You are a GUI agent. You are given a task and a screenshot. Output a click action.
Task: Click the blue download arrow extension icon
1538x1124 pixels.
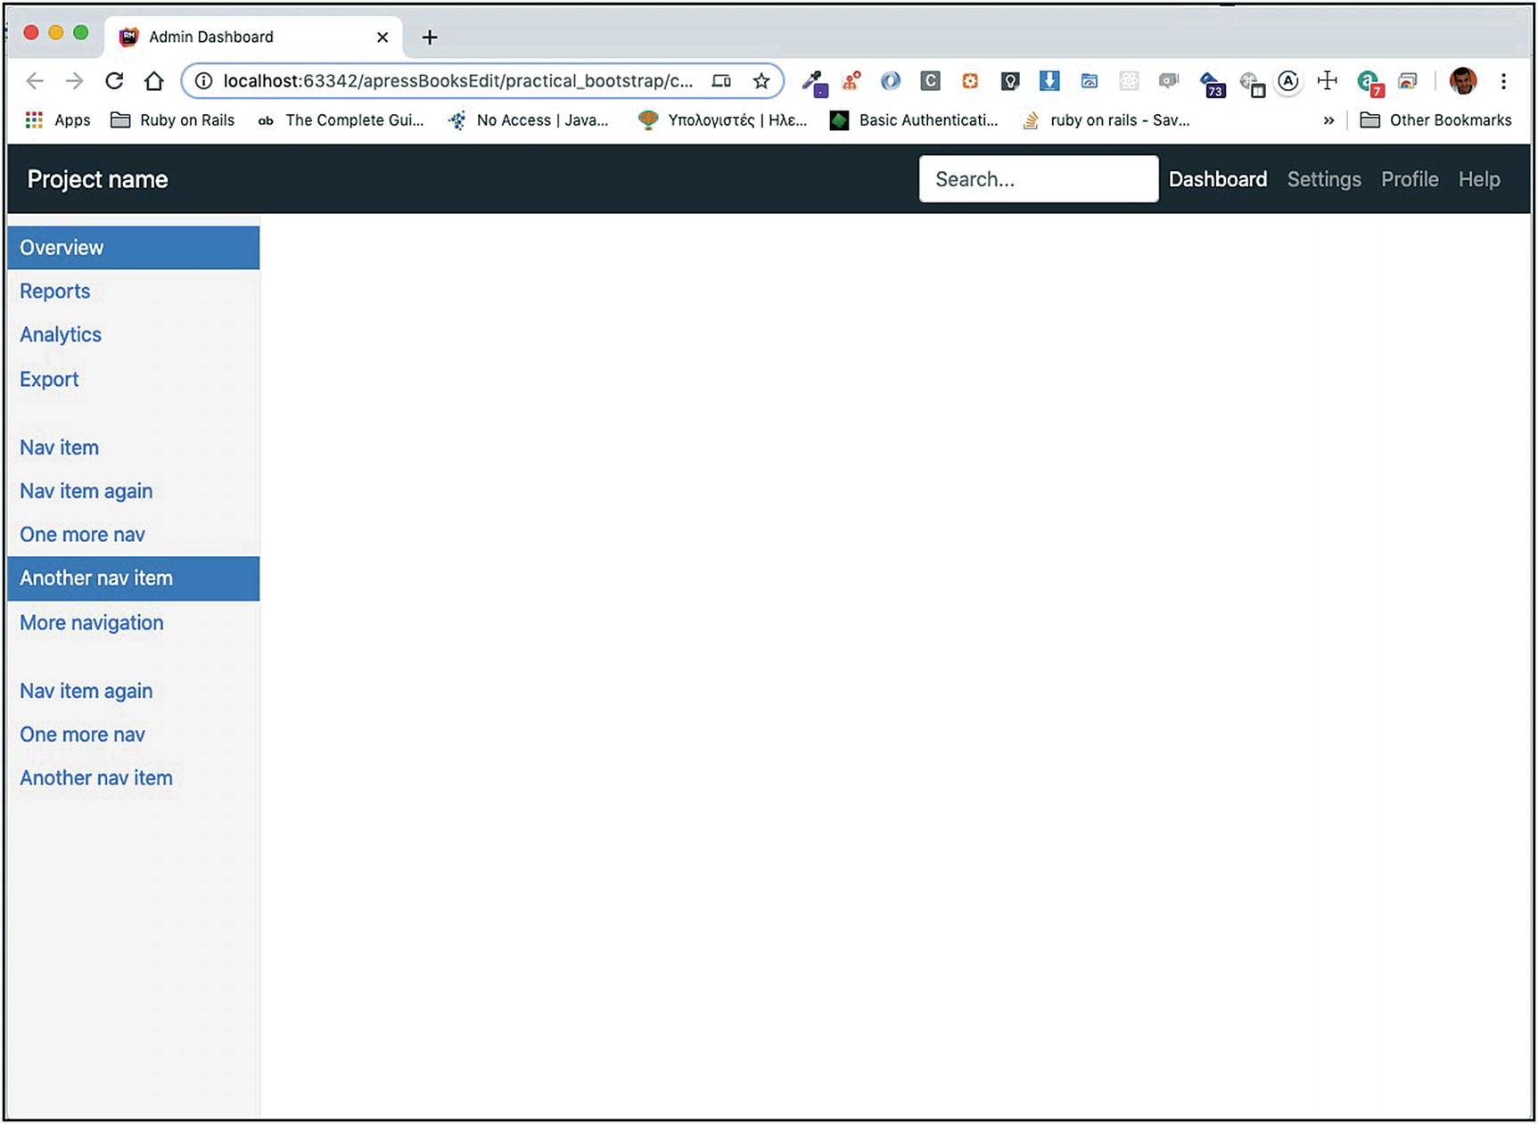pyautogui.click(x=1049, y=81)
